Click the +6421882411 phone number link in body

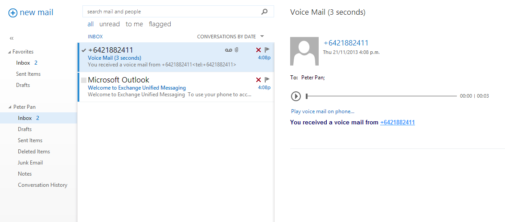(x=397, y=122)
